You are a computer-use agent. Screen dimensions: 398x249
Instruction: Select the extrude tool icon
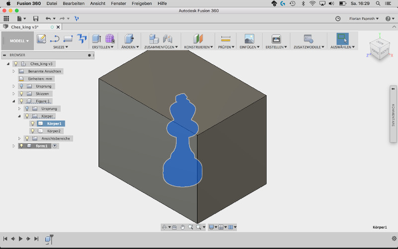tap(97, 39)
